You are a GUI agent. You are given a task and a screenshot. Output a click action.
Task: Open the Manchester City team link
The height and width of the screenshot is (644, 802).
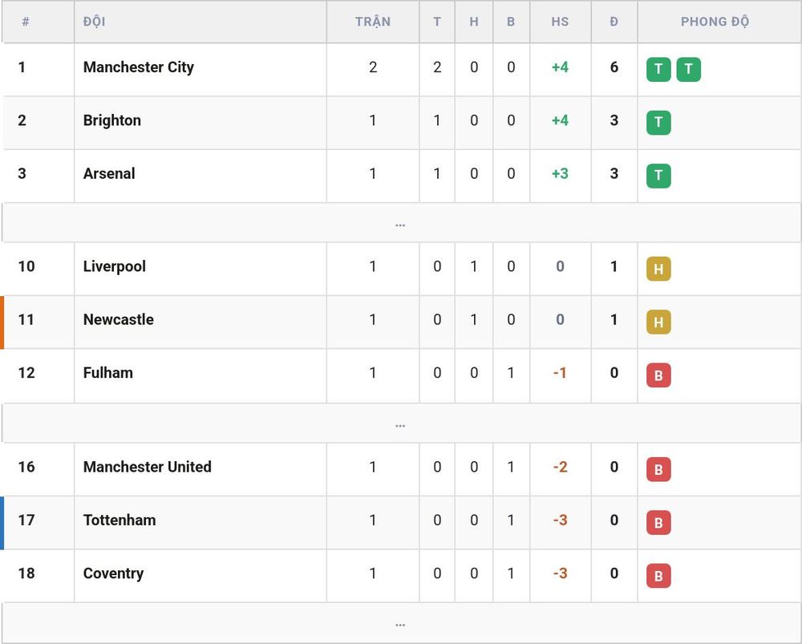[x=139, y=67]
